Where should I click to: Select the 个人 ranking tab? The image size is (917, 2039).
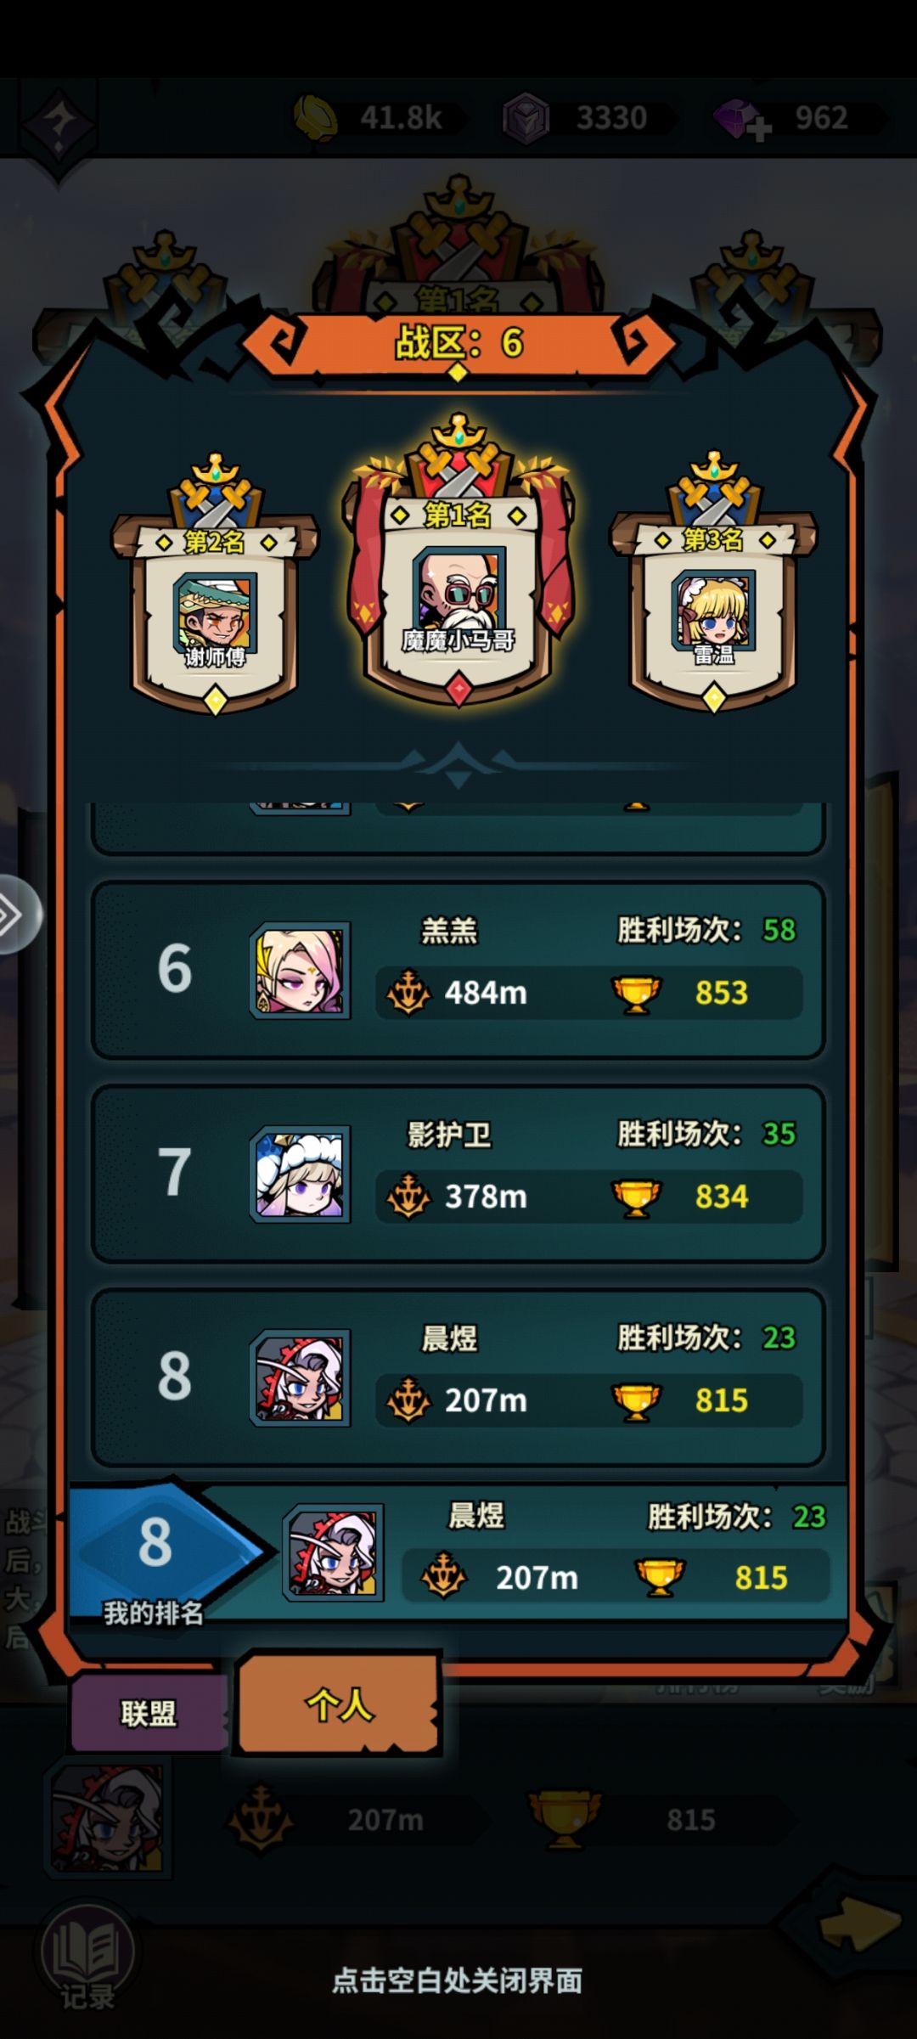click(x=339, y=1704)
